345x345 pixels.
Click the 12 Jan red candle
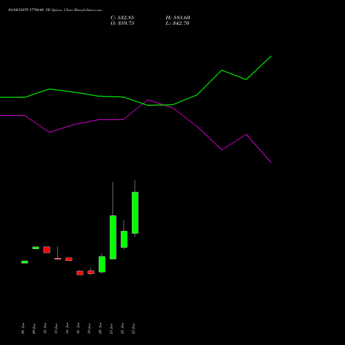coord(47,250)
